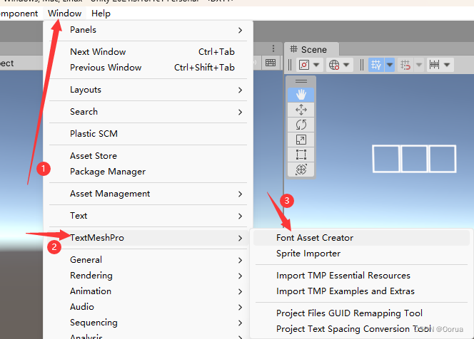The height and width of the screenshot is (339, 474).
Task: Open the panel three-dot options menu
Action: pyautogui.click(x=273, y=48)
